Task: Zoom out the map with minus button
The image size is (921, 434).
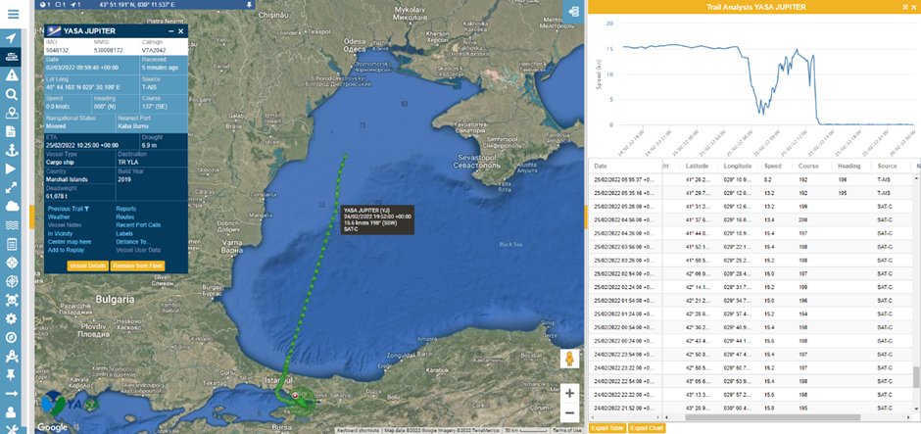Action: pos(569,413)
